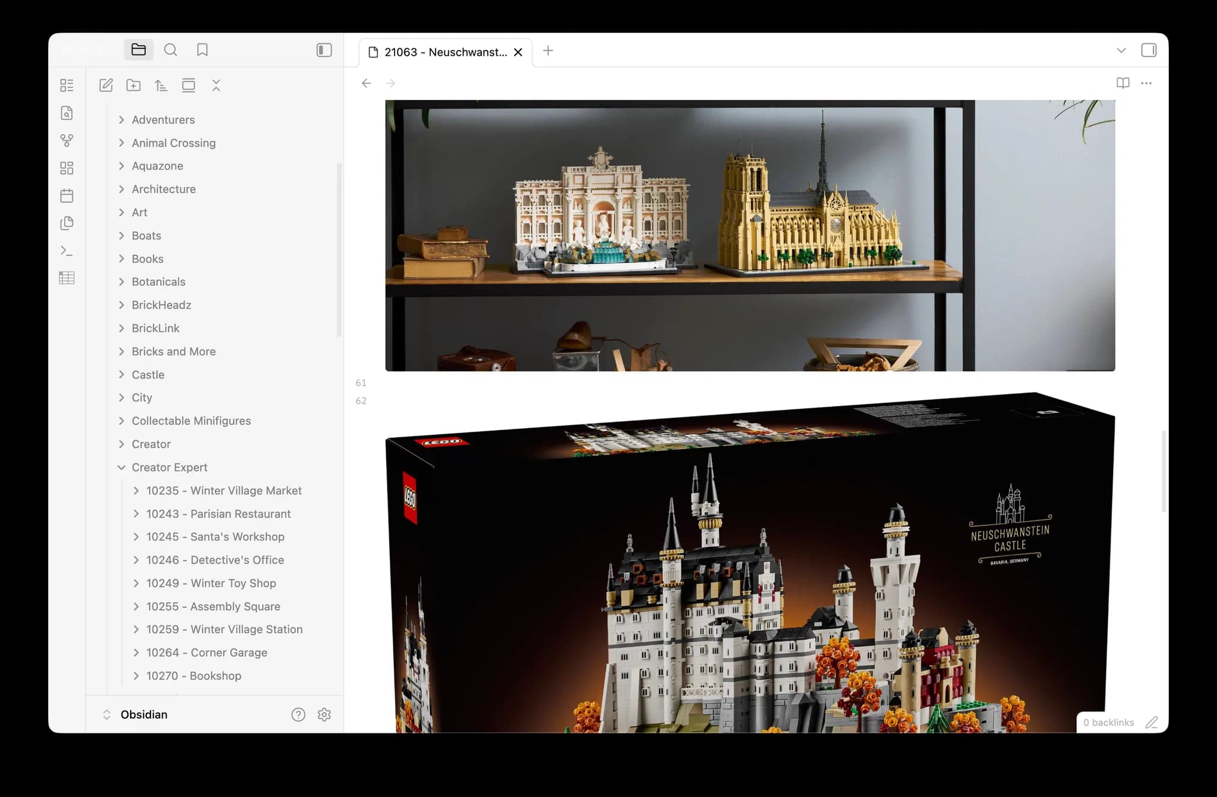The height and width of the screenshot is (797, 1217).
Task: Select the 21063 - Neuschwanst... tab
Action: [446, 52]
